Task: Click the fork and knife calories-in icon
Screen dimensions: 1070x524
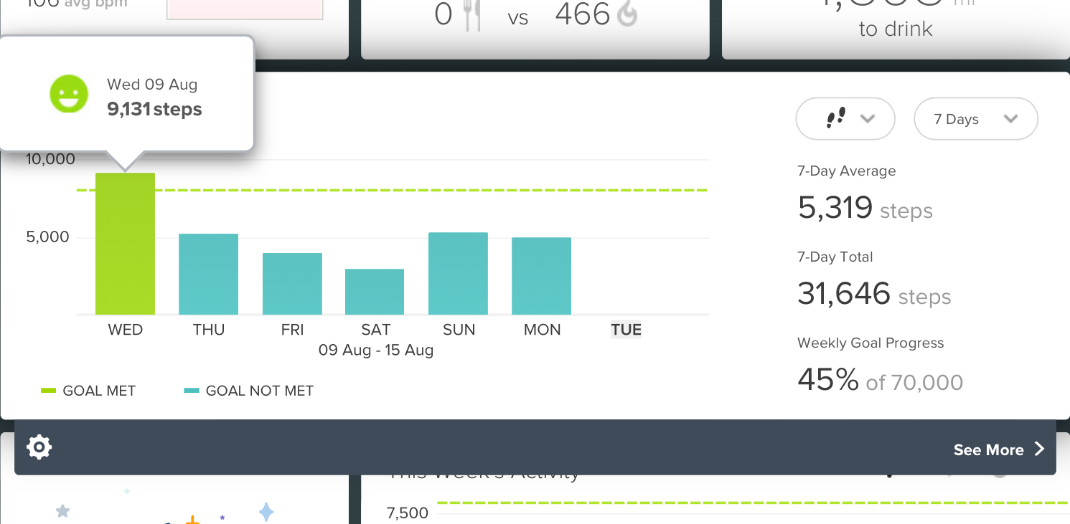Action: [x=471, y=14]
